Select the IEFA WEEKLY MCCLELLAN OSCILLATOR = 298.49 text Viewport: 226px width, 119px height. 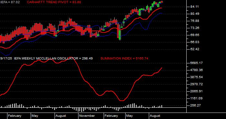[53, 59]
